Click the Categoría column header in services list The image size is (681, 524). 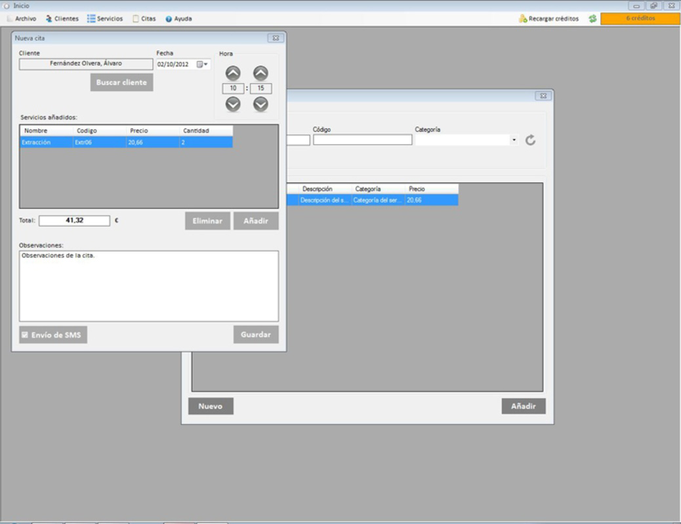377,189
